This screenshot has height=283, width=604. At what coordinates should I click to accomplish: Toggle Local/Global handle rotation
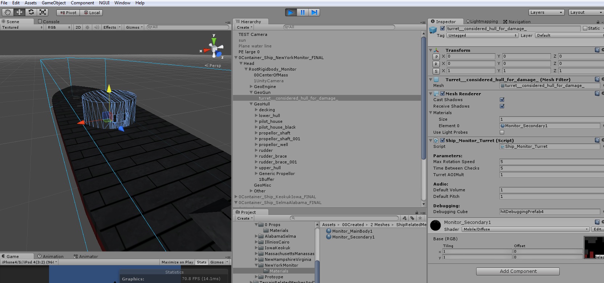coord(92,13)
